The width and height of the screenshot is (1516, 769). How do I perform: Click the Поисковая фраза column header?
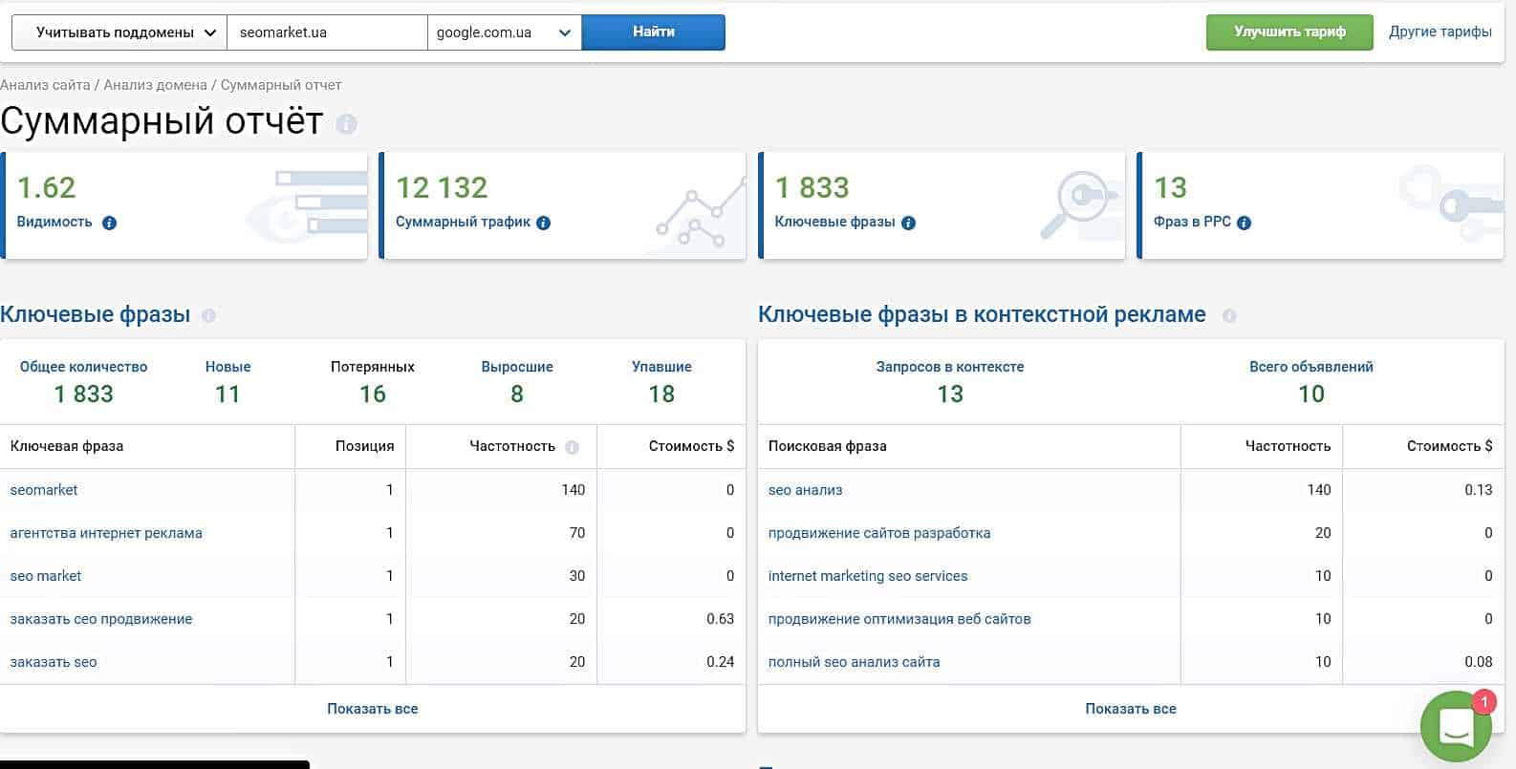(x=828, y=446)
